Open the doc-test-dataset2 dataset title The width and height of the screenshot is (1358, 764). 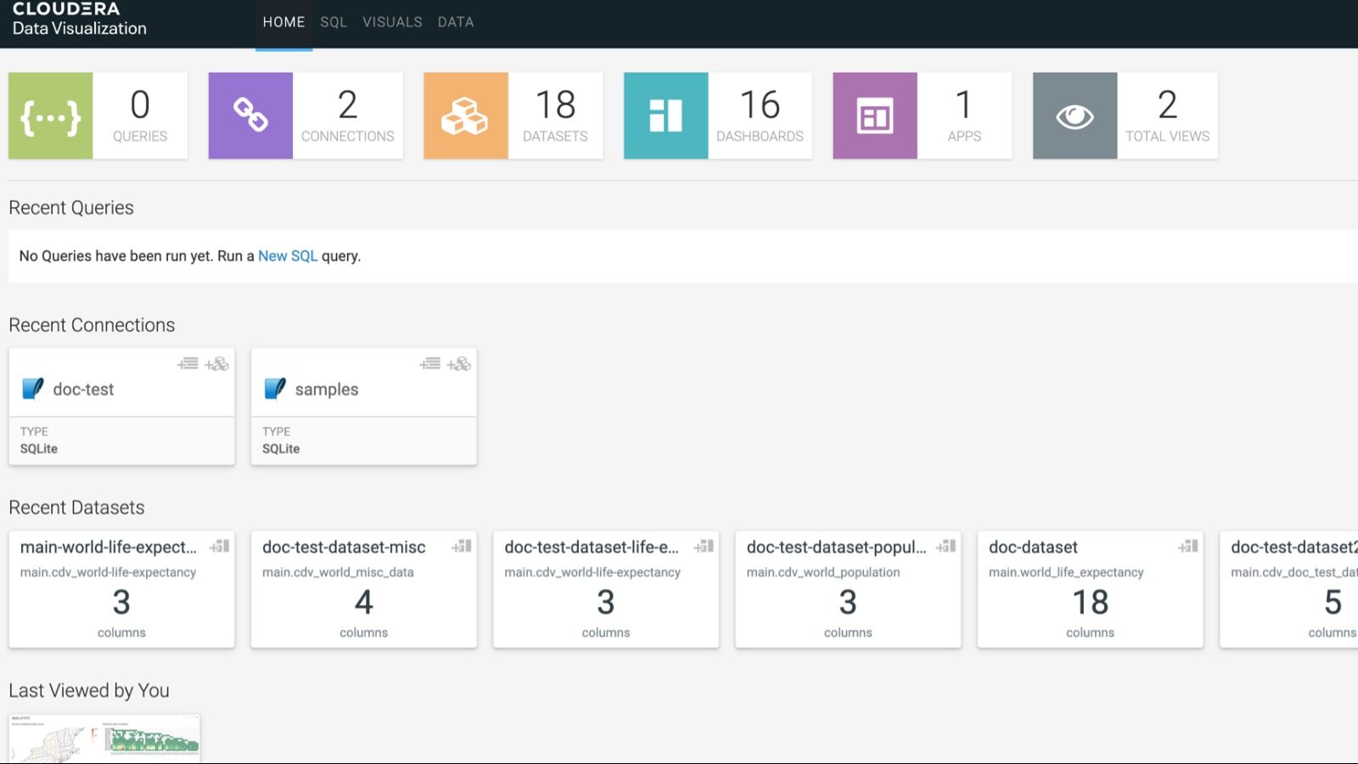tap(1294, 548)
